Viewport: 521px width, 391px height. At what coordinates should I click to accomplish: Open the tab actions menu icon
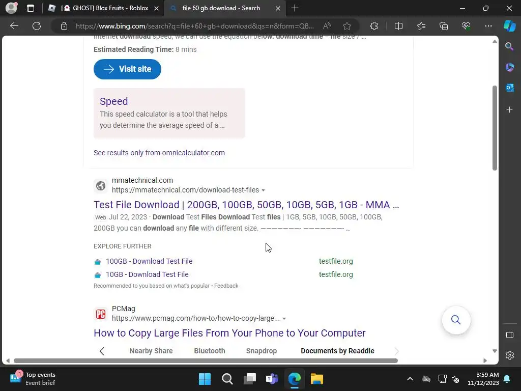[31, 8]
